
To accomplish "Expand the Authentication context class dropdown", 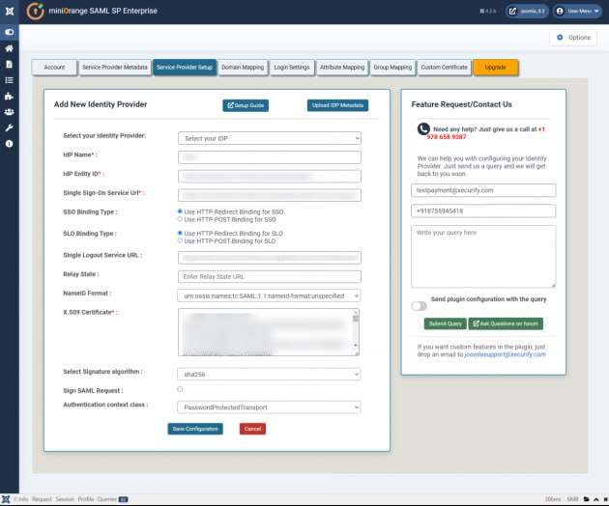I will tap(269, 408).
